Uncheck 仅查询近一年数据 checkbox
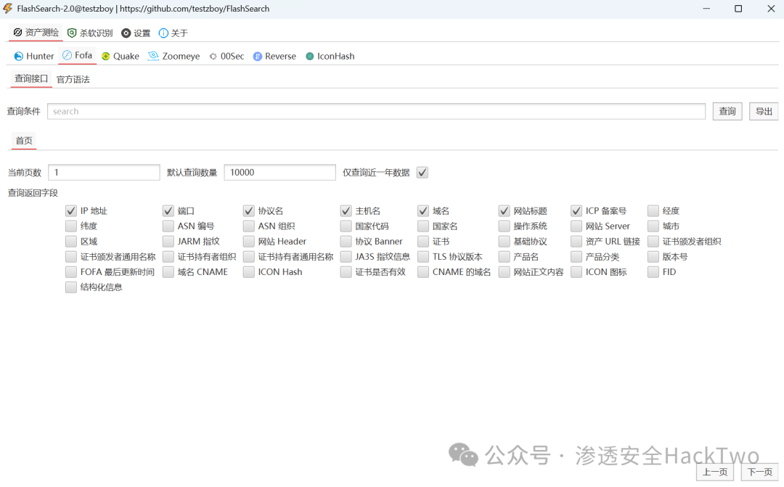 tap(422, 173)
